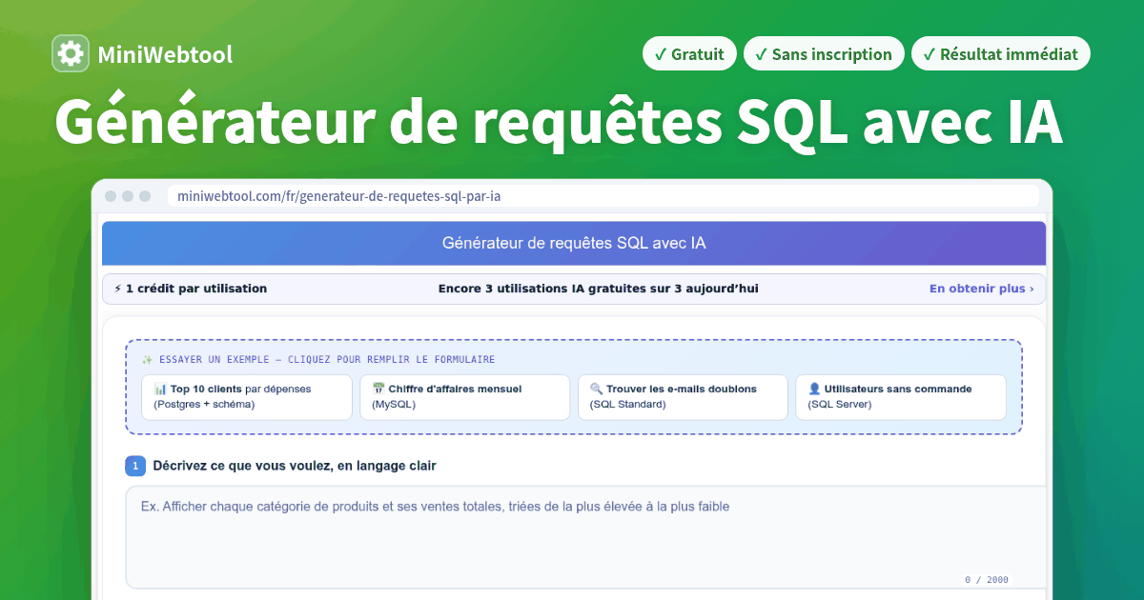Click the Résultat immédiat badge
Image resolution: width=1144 pixels, height=600 pixels.
tap(1000, 54)
